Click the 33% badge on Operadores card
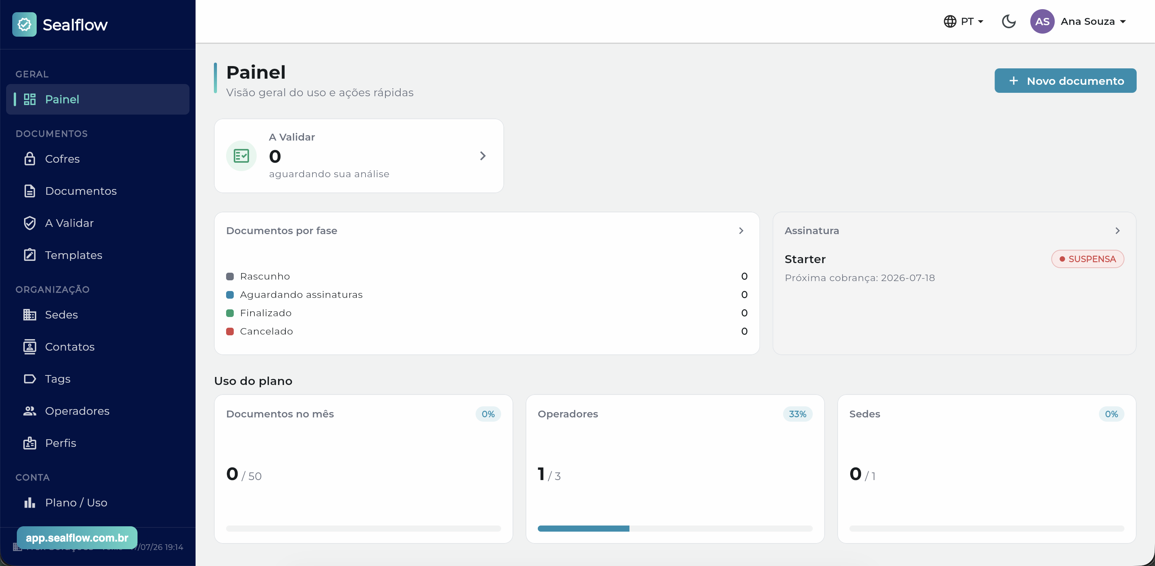This screenshot has width=1155, height=566. coord(797,414)
